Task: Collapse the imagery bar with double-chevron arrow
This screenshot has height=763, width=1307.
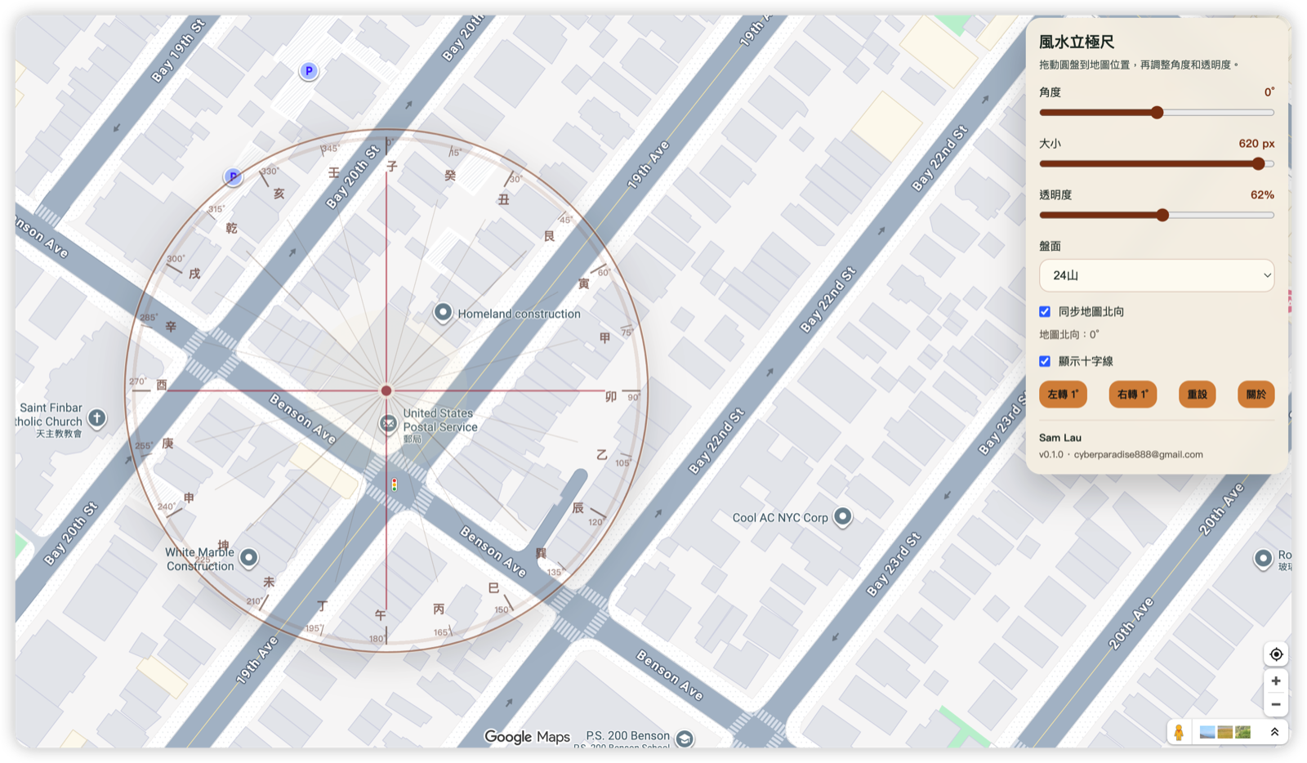Action: pyautogui.click(x=1275, y=731)
